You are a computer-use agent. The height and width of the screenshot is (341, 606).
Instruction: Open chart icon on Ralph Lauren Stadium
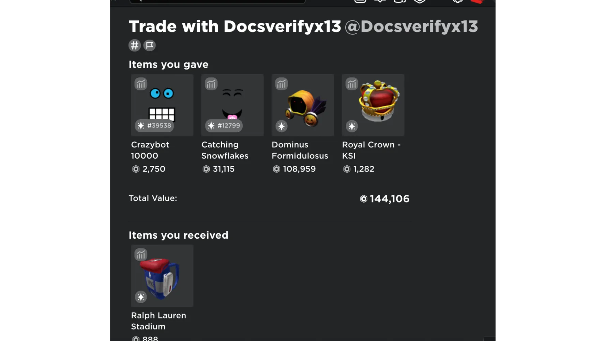(140, 255)
